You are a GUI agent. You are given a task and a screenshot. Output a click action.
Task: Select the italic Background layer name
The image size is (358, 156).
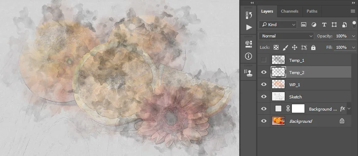[300, 122]
